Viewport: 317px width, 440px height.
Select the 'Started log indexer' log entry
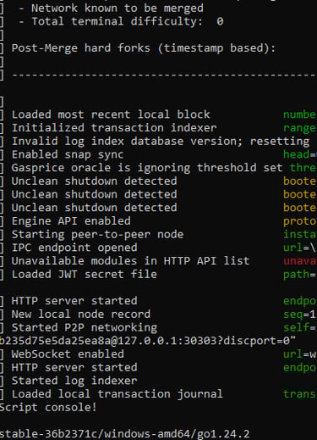tap(74, 381)
